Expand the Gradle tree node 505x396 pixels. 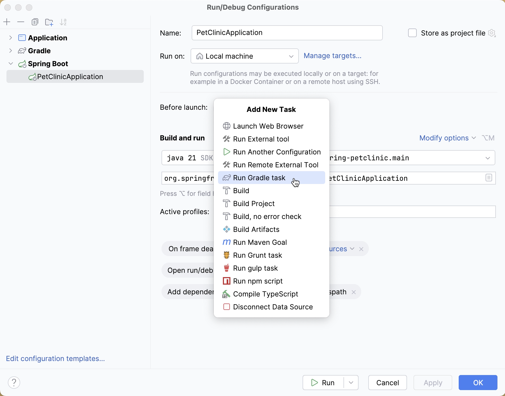(x=10, y=51)
